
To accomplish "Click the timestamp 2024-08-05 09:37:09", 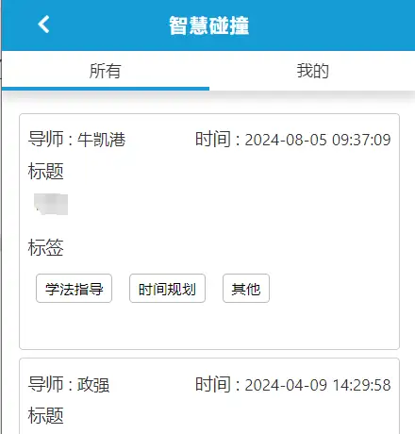I will pos(318,140).
